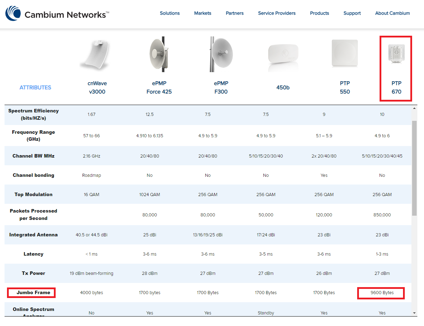Click the Cambium Networks logo

coord(57,14)
